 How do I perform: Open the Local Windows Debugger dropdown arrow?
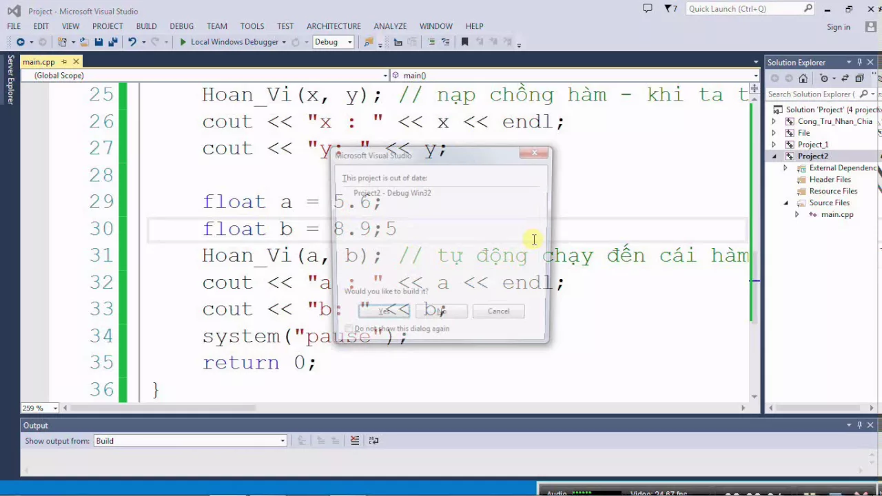(284, 42)
